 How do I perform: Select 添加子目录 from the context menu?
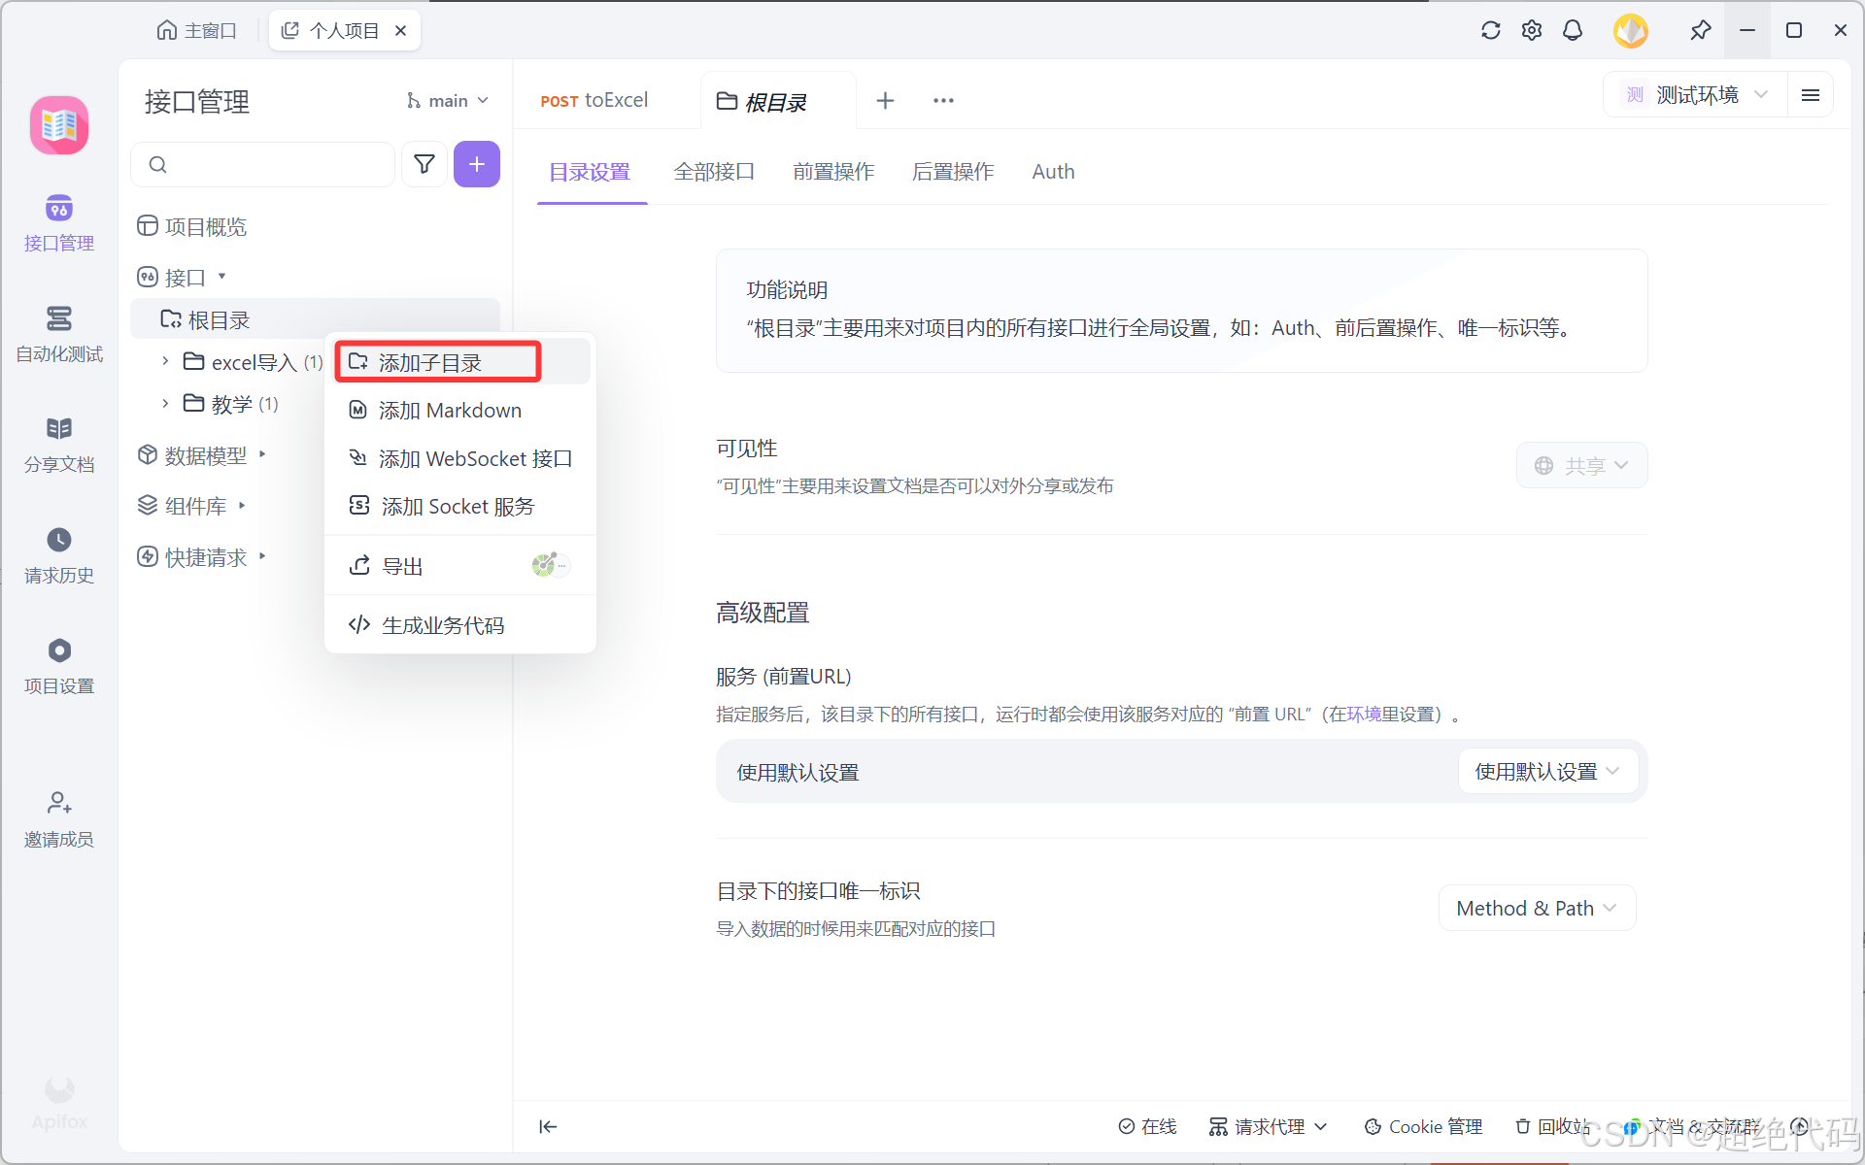[430, 362]
